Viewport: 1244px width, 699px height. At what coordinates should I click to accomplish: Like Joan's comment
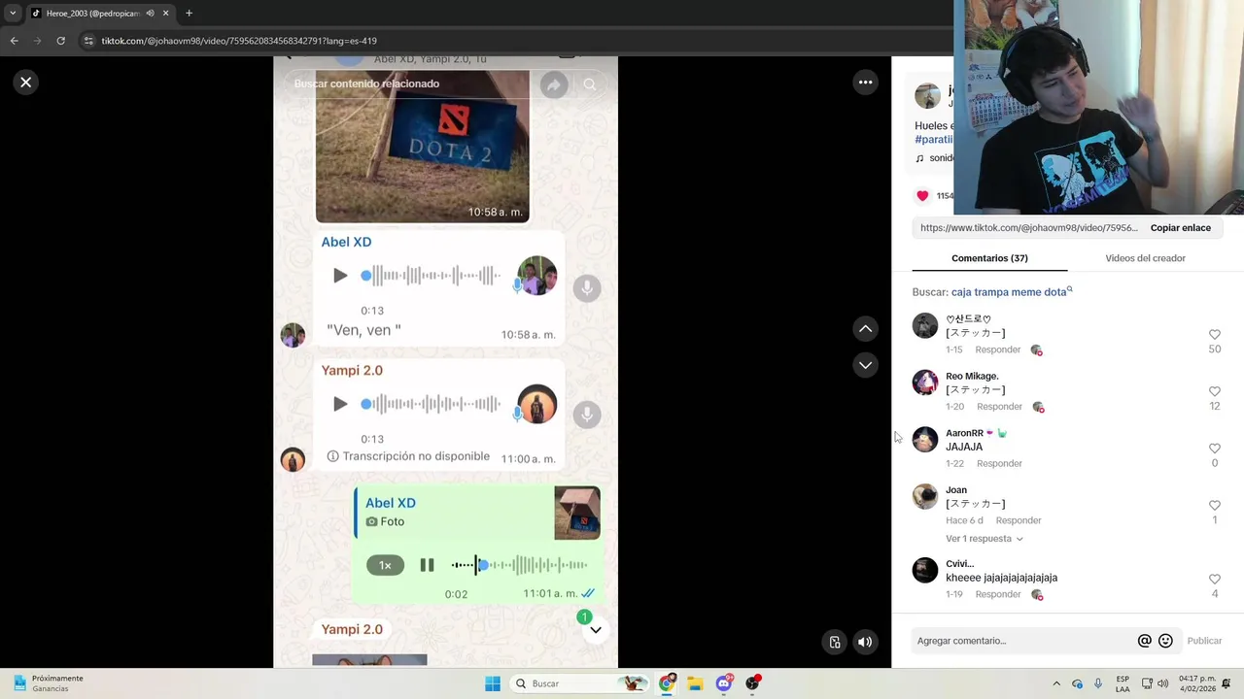1214,506
